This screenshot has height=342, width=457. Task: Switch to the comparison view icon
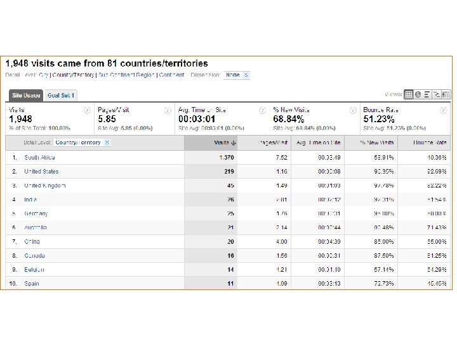pos(437,94)
